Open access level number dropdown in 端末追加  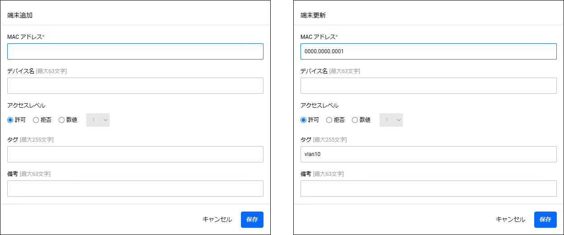coord(98,120)
